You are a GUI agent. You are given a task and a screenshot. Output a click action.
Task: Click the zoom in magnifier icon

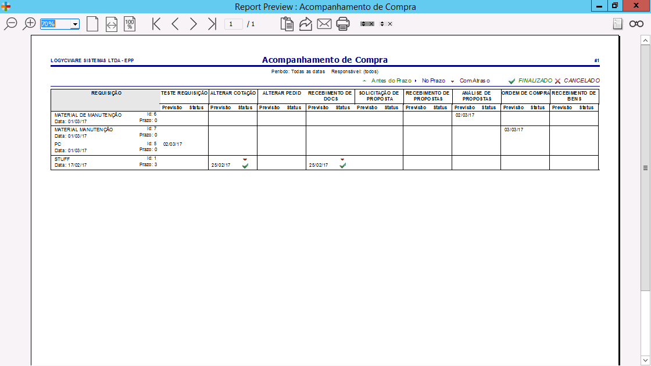tap(30, 24)
